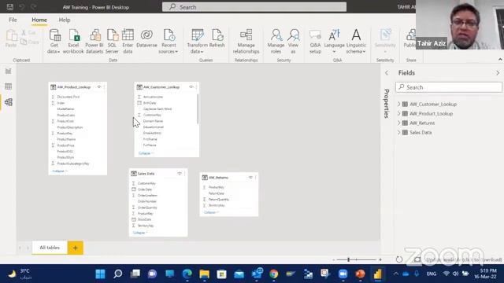Open the Recent sources list
504x283 pixels.
(169, 42)
